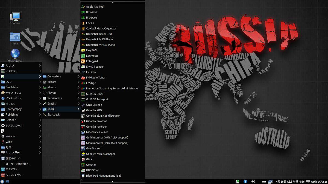Screen dimensions: 328x184
Task: Select Network Servers desktop icon
Action: (15, 54)
